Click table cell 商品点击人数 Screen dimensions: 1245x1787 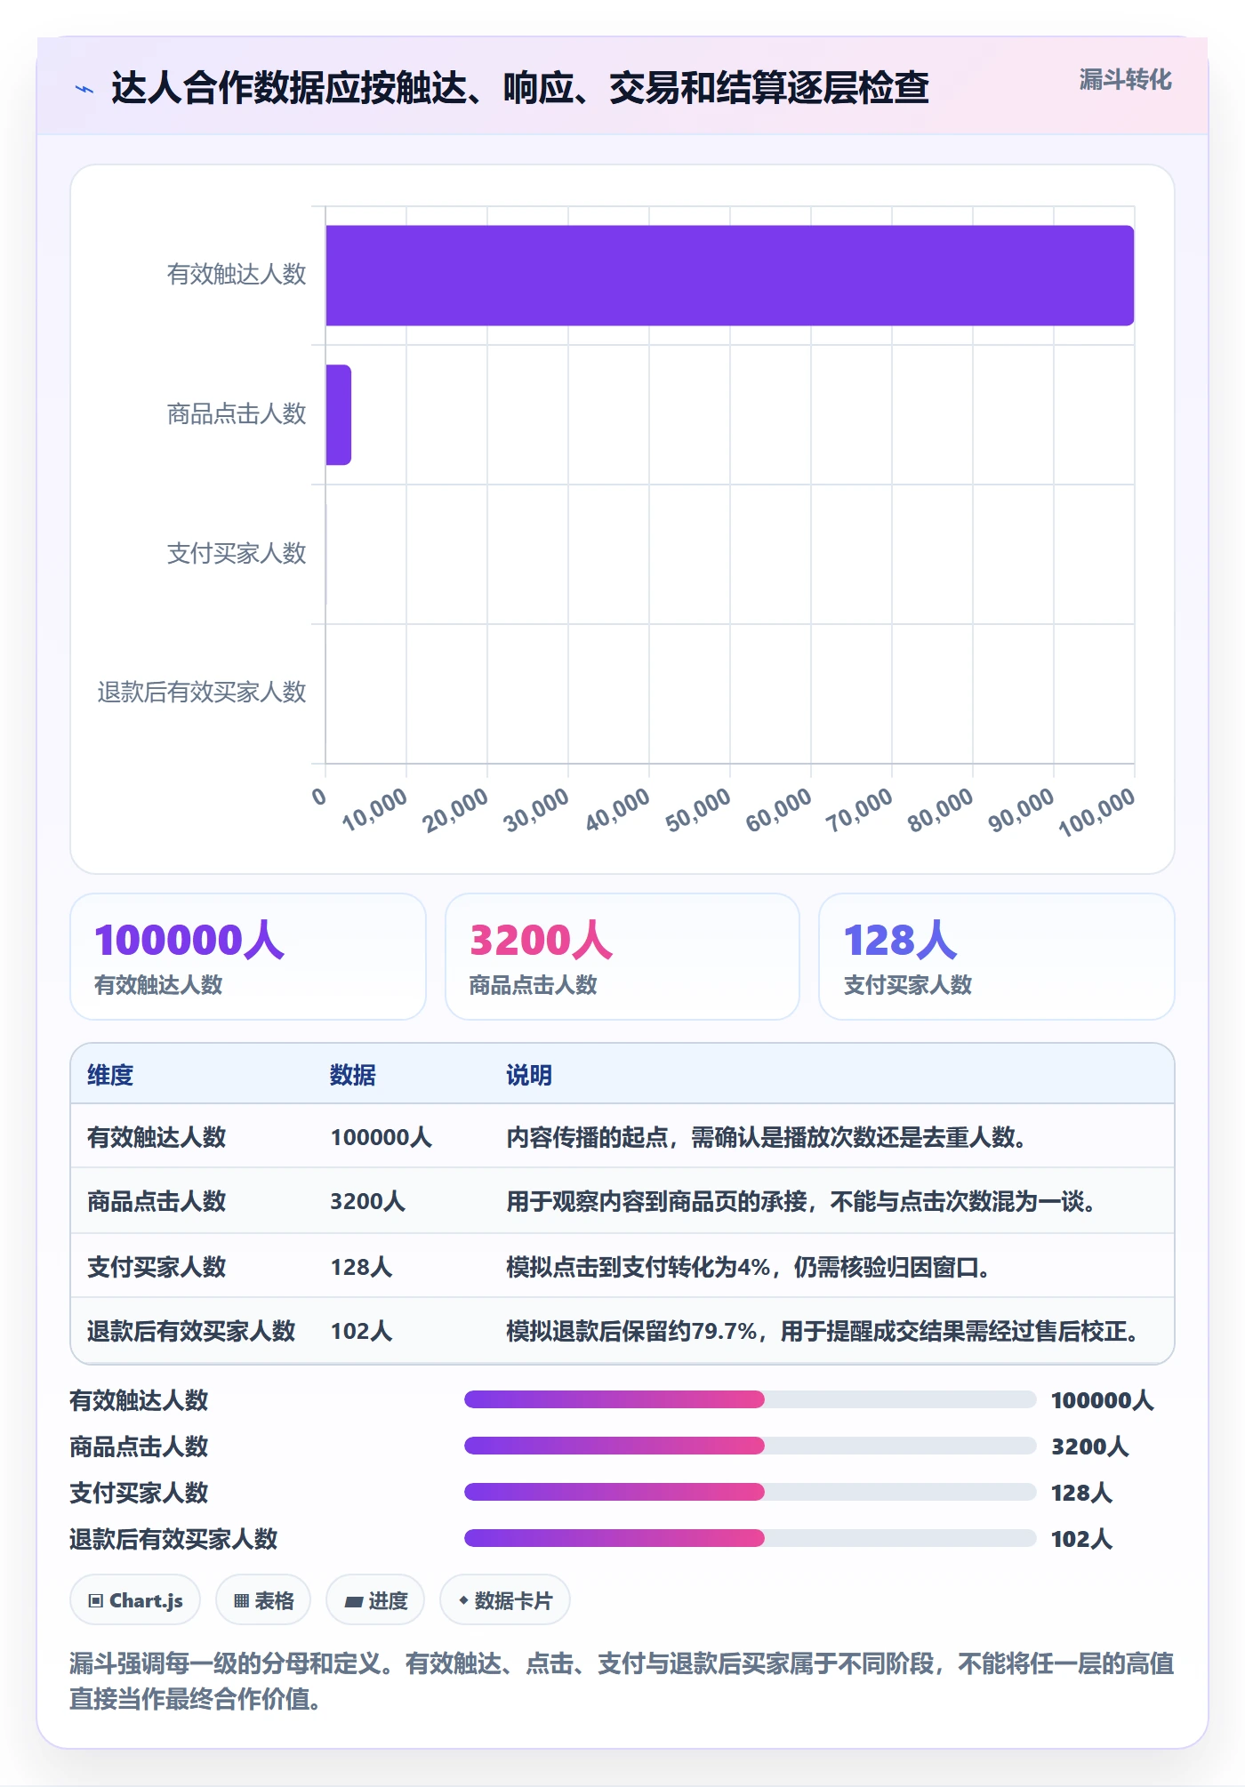click(x=157, y=1201)
